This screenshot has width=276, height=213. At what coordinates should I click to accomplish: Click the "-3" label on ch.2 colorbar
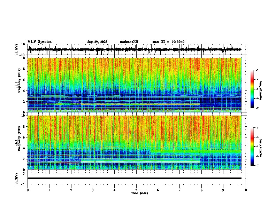[257, 128]
